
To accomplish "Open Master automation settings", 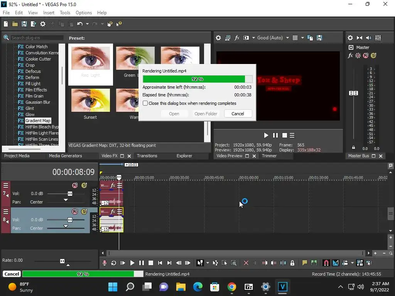I will pyautogui.click(x=358, y=55).
